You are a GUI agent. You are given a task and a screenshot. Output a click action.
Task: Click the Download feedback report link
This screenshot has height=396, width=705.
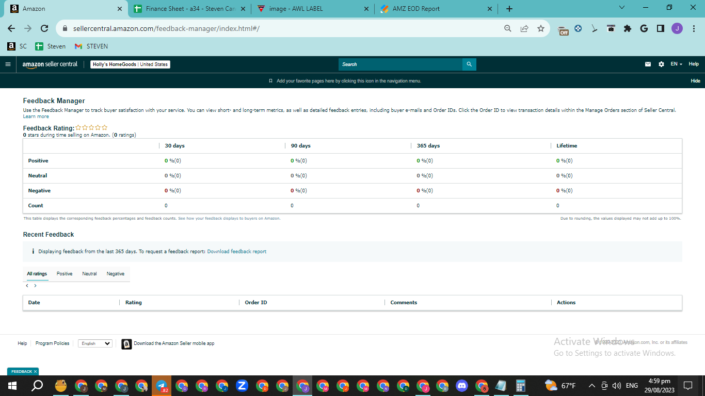tap(237, 252)
